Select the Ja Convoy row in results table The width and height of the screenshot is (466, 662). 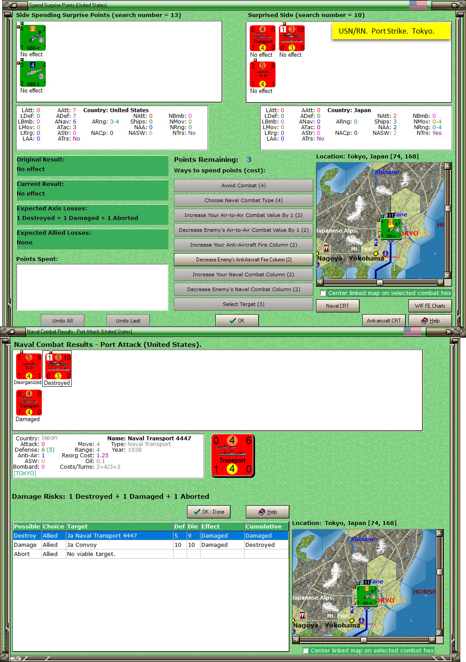[151, 545]
